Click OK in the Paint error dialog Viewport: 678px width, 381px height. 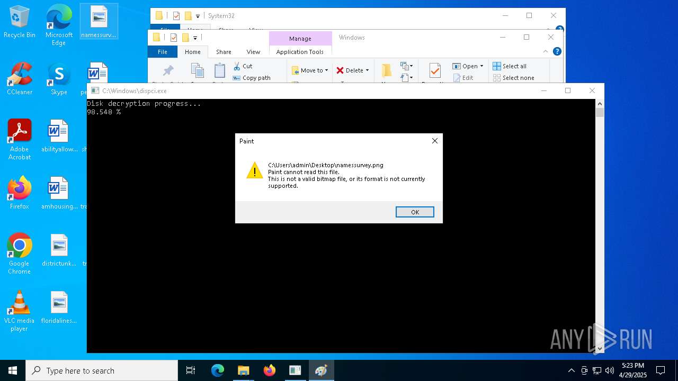point(415,212)
